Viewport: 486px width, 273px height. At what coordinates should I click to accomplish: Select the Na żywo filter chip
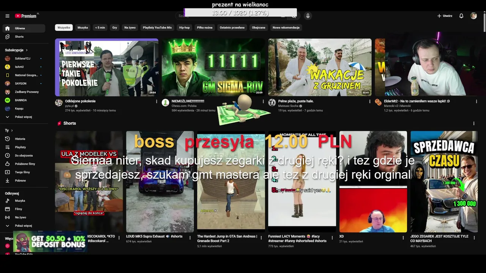[130, 28]
